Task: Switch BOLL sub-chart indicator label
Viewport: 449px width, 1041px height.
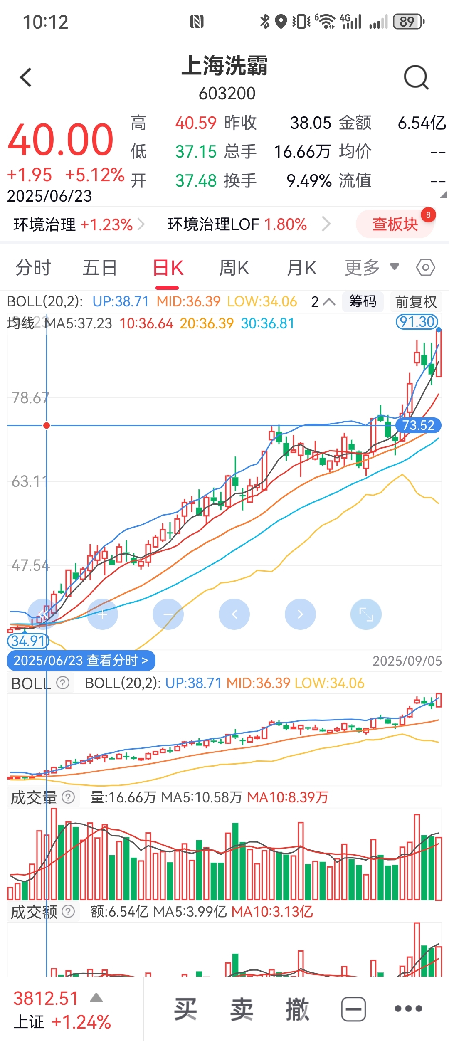Action: tap(30, 683)
